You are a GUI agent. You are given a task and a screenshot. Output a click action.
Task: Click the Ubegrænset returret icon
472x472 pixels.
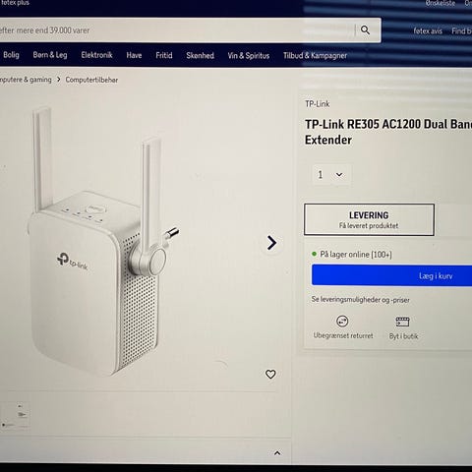click(x=342, y=322)
